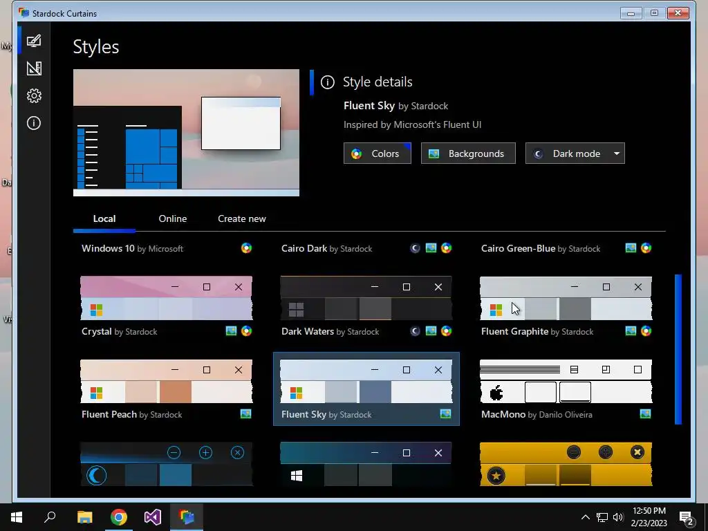The image size is (708, 531).
Task: Open the Backgrounds options button
Action: 468,153
